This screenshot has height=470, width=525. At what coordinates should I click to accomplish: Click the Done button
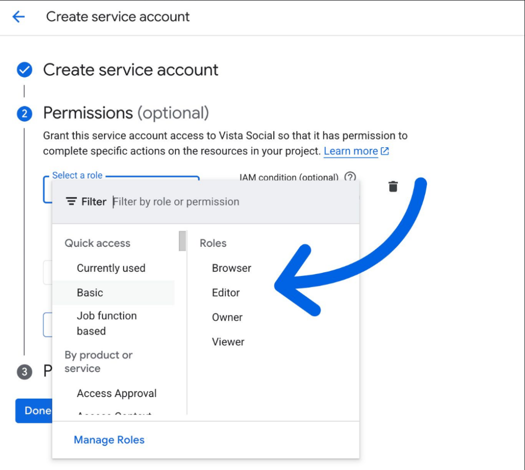click(35, 410)
